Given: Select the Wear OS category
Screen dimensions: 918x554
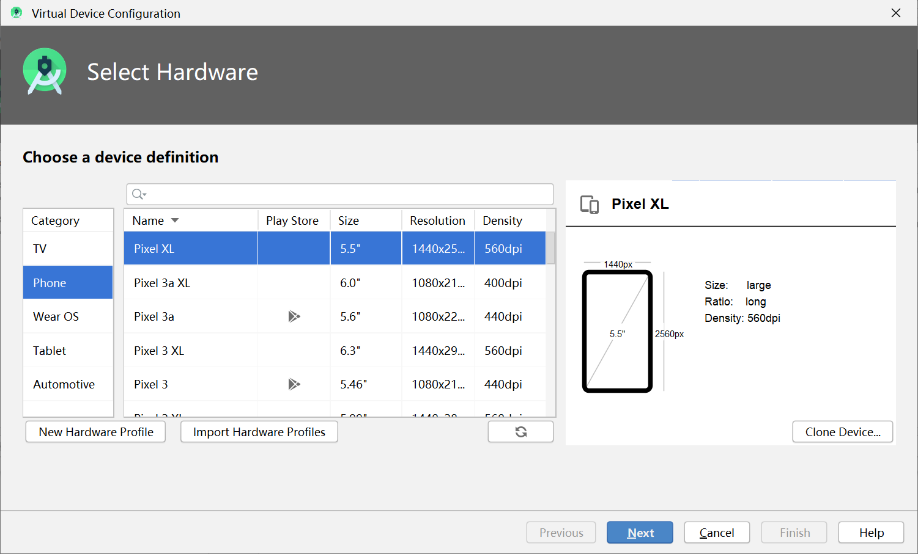Looking at the screenshot, I should coord(68,316).
